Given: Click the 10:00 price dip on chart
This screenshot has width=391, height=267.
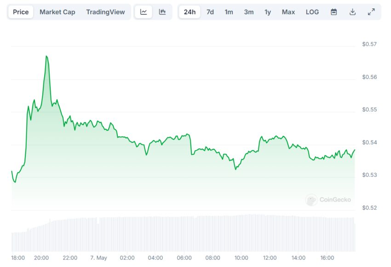Looking at the screenshot, I should click(x=236, y=169).
